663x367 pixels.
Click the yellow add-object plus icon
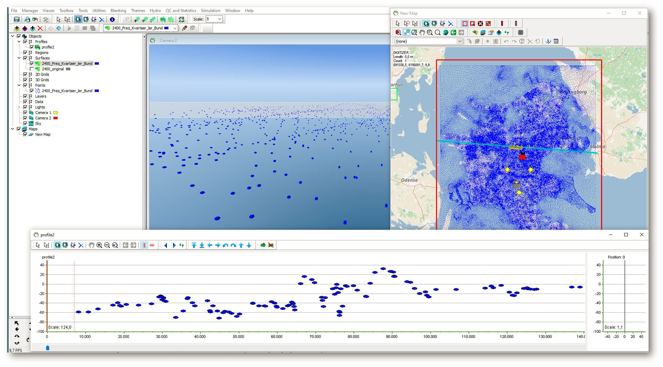17,28
